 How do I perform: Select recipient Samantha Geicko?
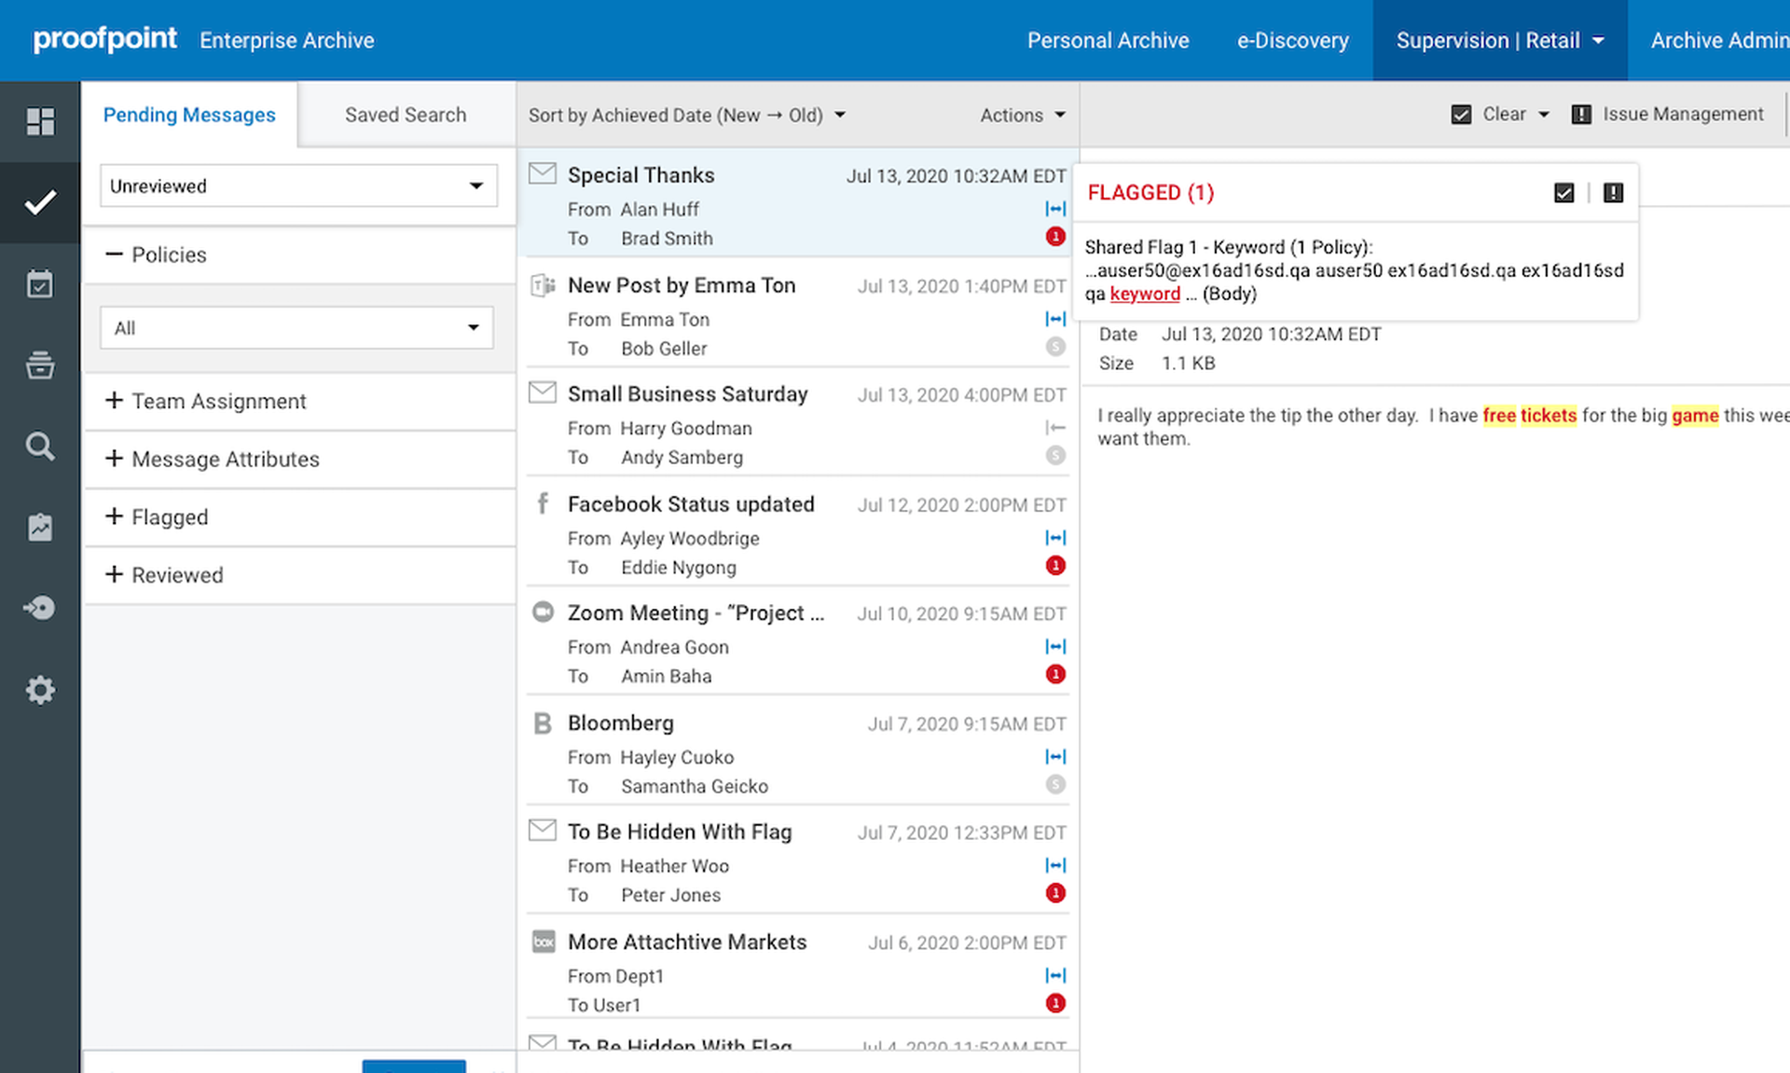695,786
